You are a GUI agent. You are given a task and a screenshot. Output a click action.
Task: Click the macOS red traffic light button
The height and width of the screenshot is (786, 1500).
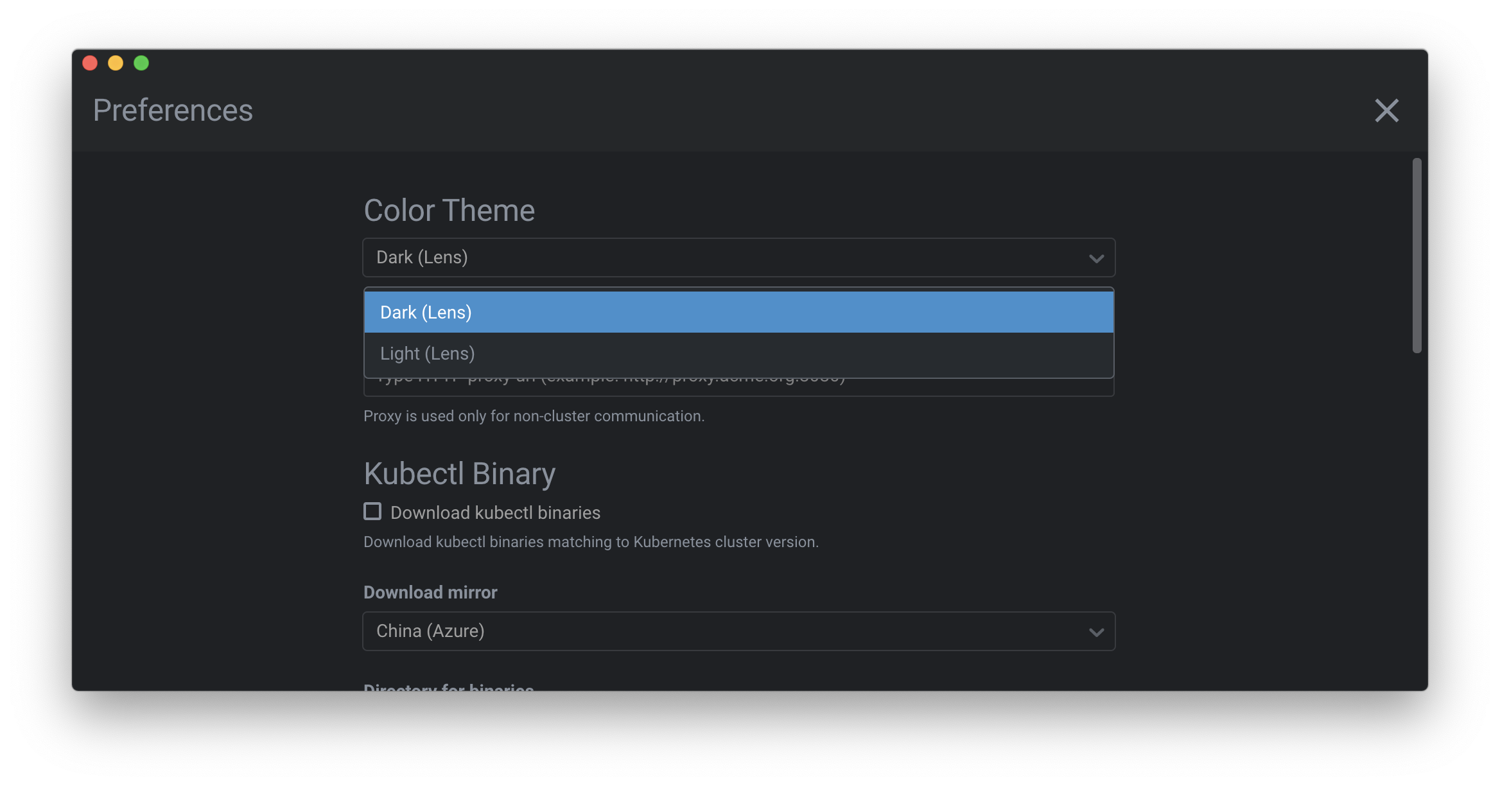91,62
